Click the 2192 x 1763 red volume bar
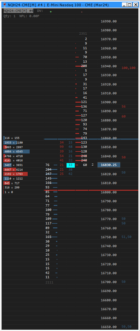The width and height of the screenshot is (140, 331). pos(15,174)
